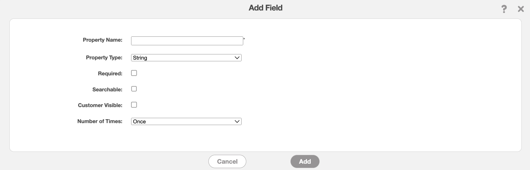Close the Add Field dialog
Viewport: 530px width, 170px height.
[521, 9]
